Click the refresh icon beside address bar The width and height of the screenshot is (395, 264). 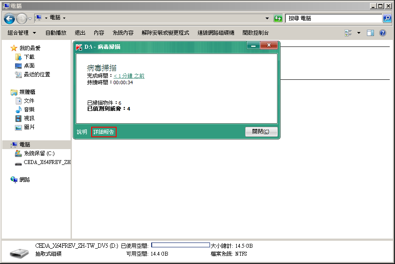tap(278, 18)
